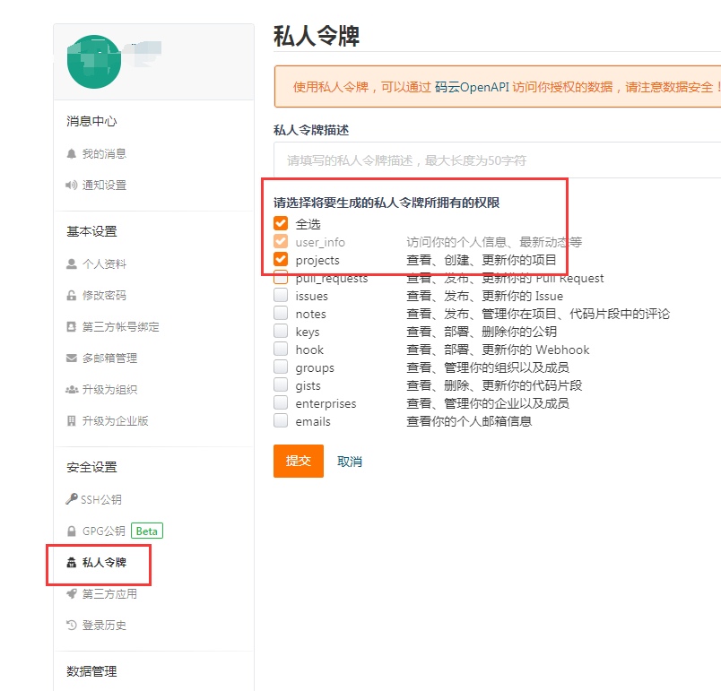
Task: Toggle the 全选 checkbox
Action: [281, 223]
